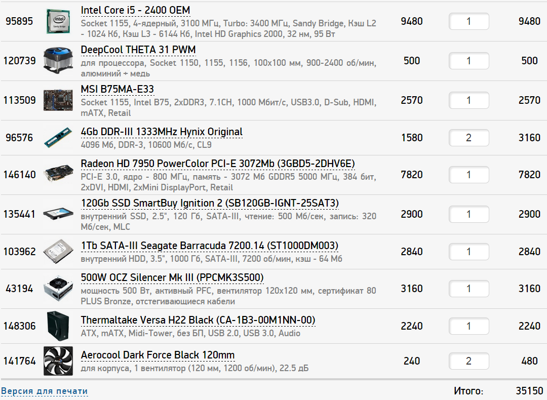547x400 pixels.
Task: Click the MSI motherboard product image
Action: click(x=58, y=100)
